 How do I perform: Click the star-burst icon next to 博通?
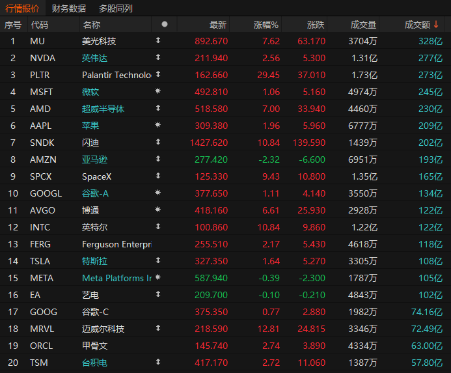(157, 210)
